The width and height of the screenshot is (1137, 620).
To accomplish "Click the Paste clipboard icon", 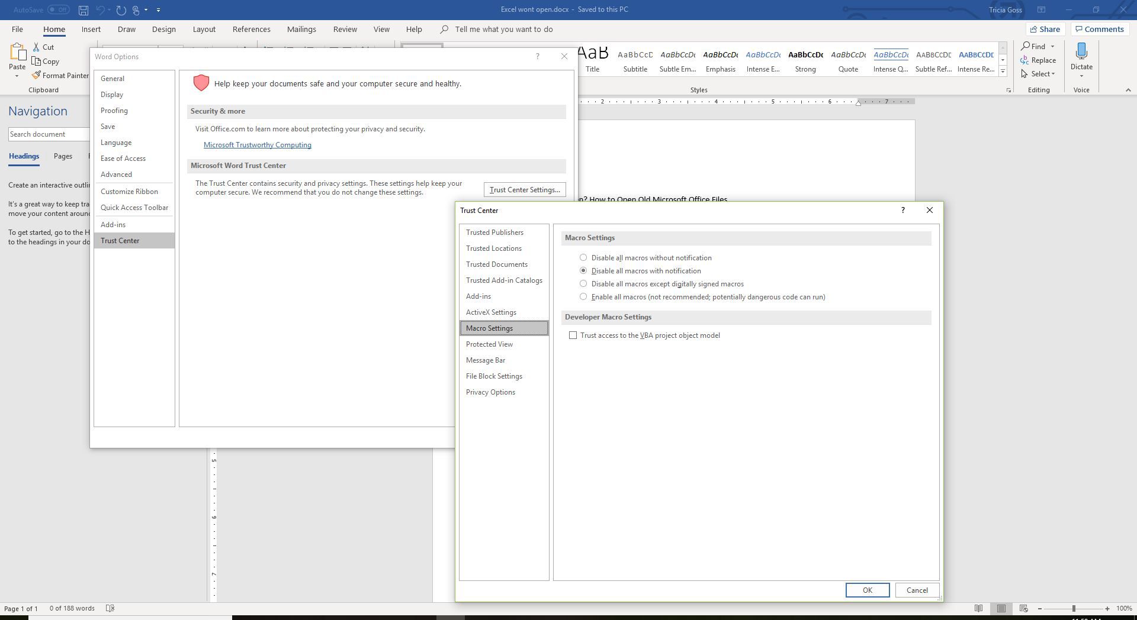I will (x=17, y=52).
